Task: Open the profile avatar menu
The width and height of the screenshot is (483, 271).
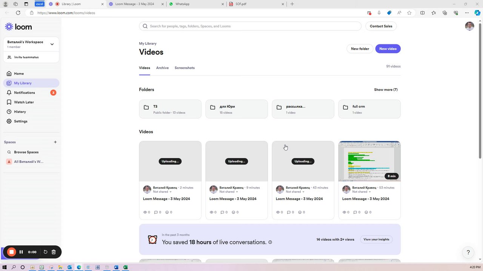Action: click(x=469, y=26)
